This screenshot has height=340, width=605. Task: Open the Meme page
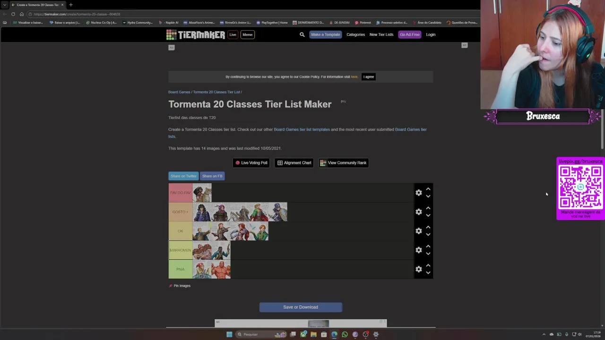tap(247, 34)
